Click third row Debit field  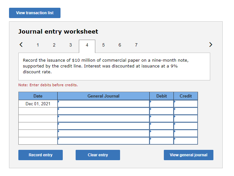(162, 119)
